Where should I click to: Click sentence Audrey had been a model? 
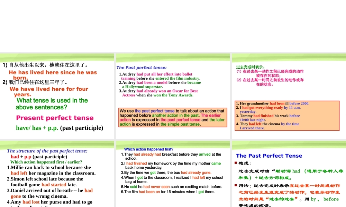tap(160, 85)
